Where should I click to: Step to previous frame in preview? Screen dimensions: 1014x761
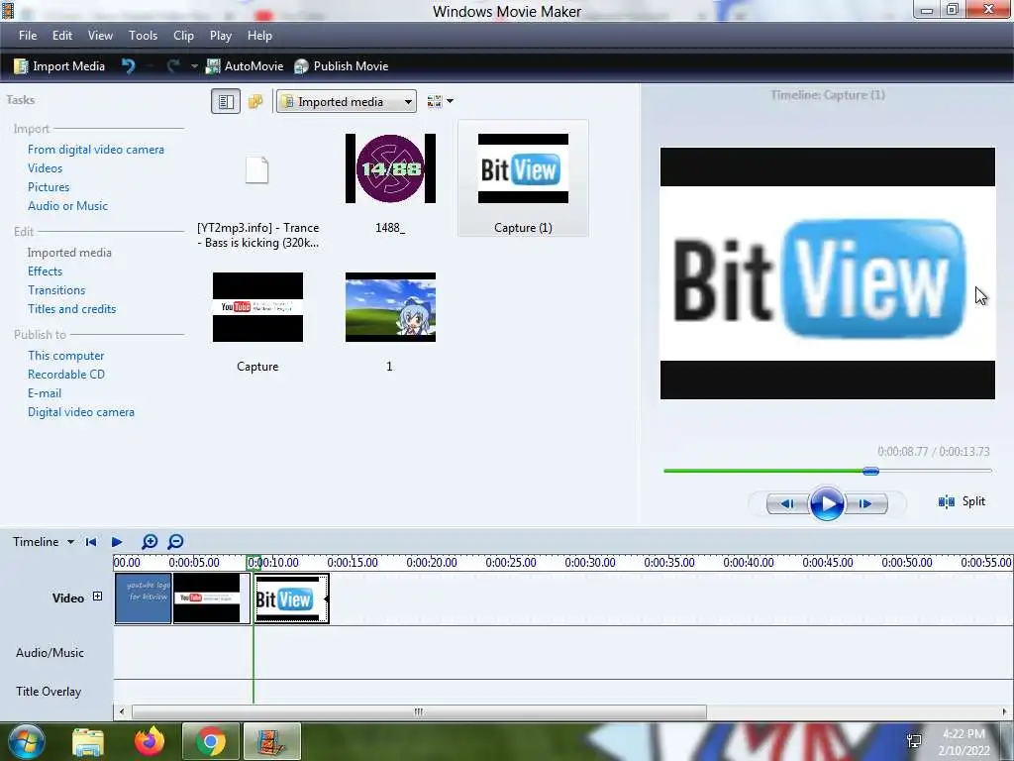coord(787,503)
